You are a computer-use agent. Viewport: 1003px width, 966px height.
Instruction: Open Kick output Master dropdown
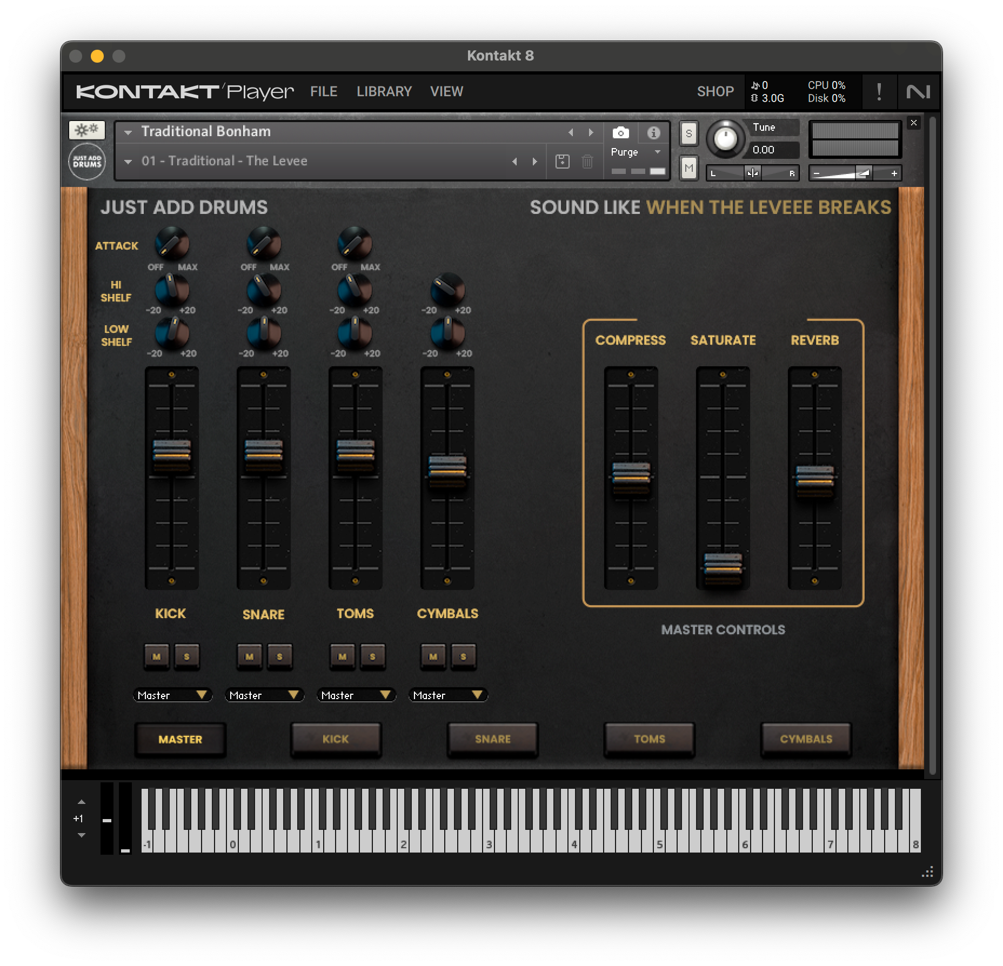[x=172, y=695]
